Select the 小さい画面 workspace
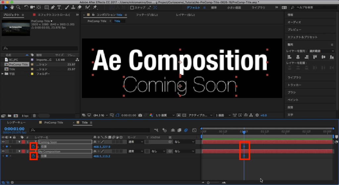The image size is (339, 185). click(x=234, y=8)
